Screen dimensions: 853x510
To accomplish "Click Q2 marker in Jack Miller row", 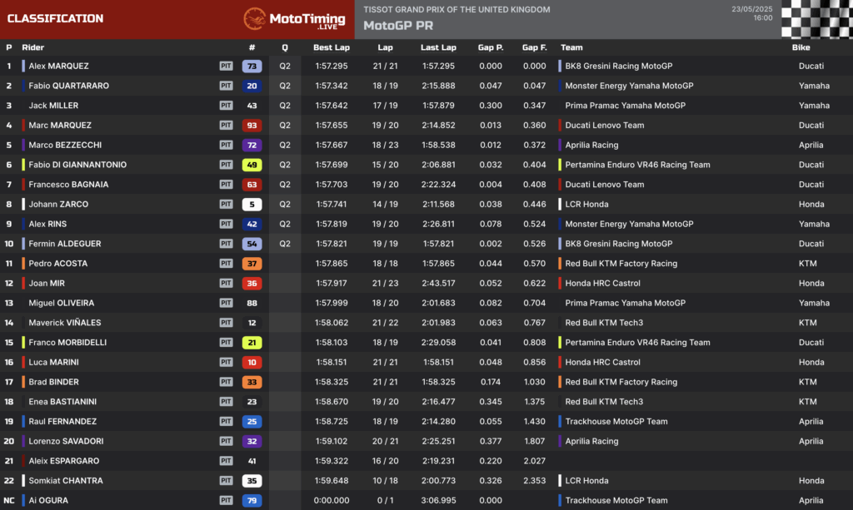I will pos(285,106).
